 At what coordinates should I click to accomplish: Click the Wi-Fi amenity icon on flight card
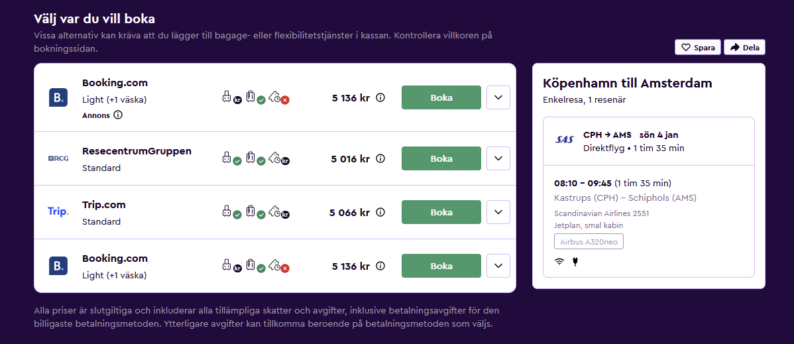[559, 262]
